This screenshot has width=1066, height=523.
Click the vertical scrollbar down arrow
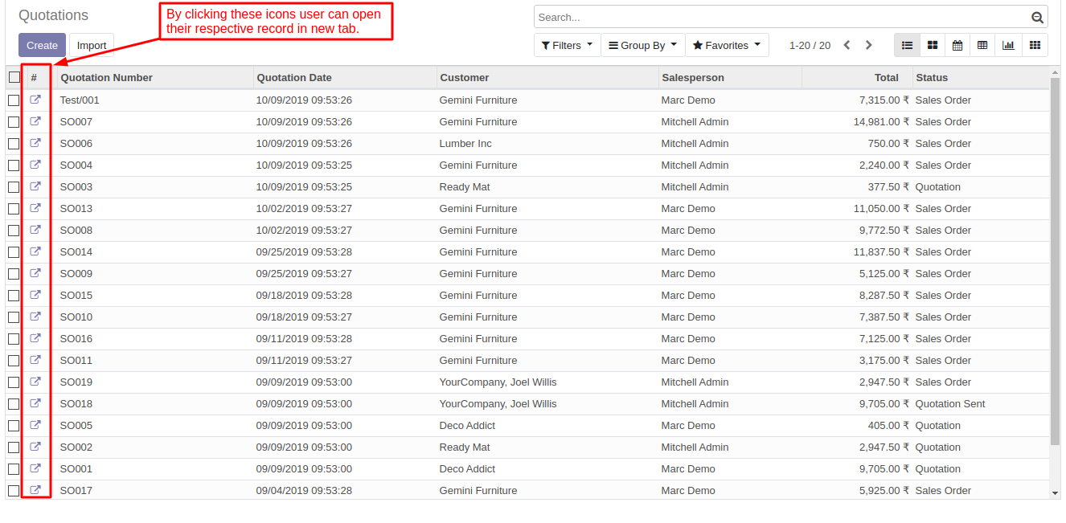click(x=1055, y=492)
